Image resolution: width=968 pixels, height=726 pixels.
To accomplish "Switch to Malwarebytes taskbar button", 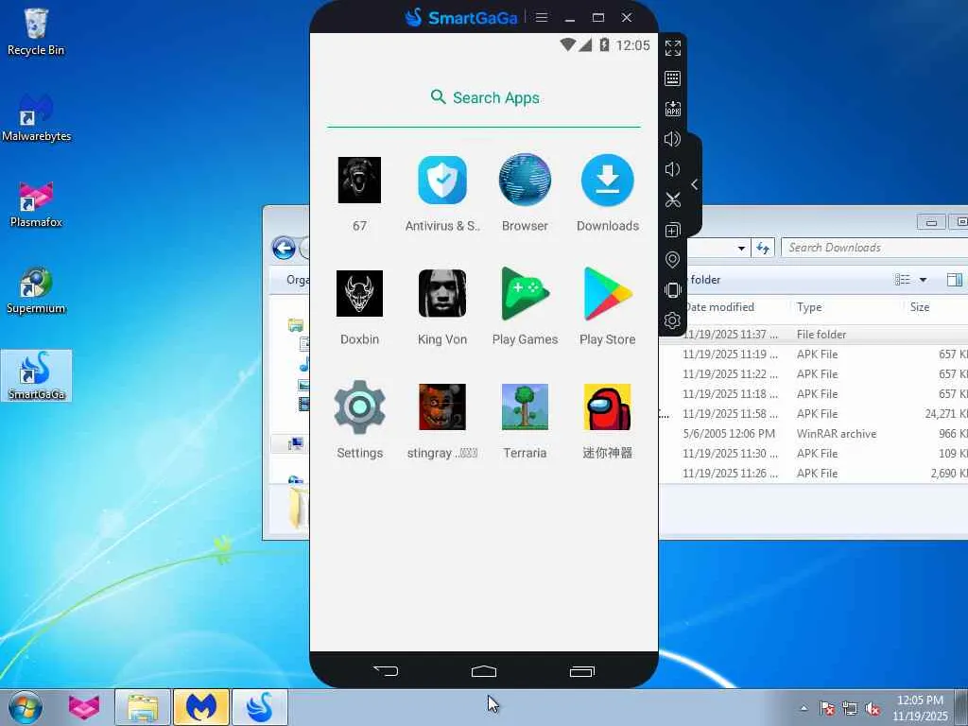I will click(x=201, y=707).
